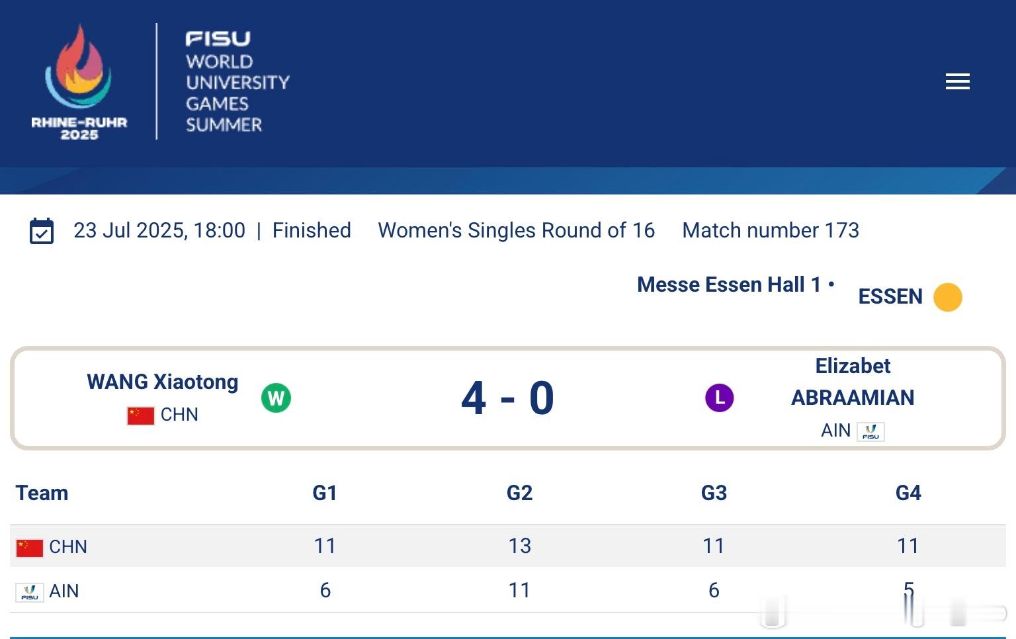Viewport: 1016px width, 639px height.
Task: Click the calendar icon beside the date
Action: click(x=42, y=231)
